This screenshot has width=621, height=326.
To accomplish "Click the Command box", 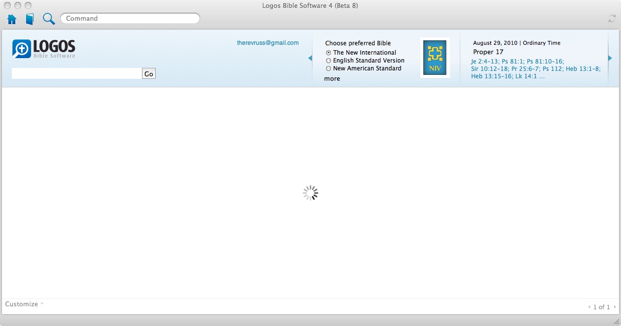I will pyautogui.click(x=130, y=18).
